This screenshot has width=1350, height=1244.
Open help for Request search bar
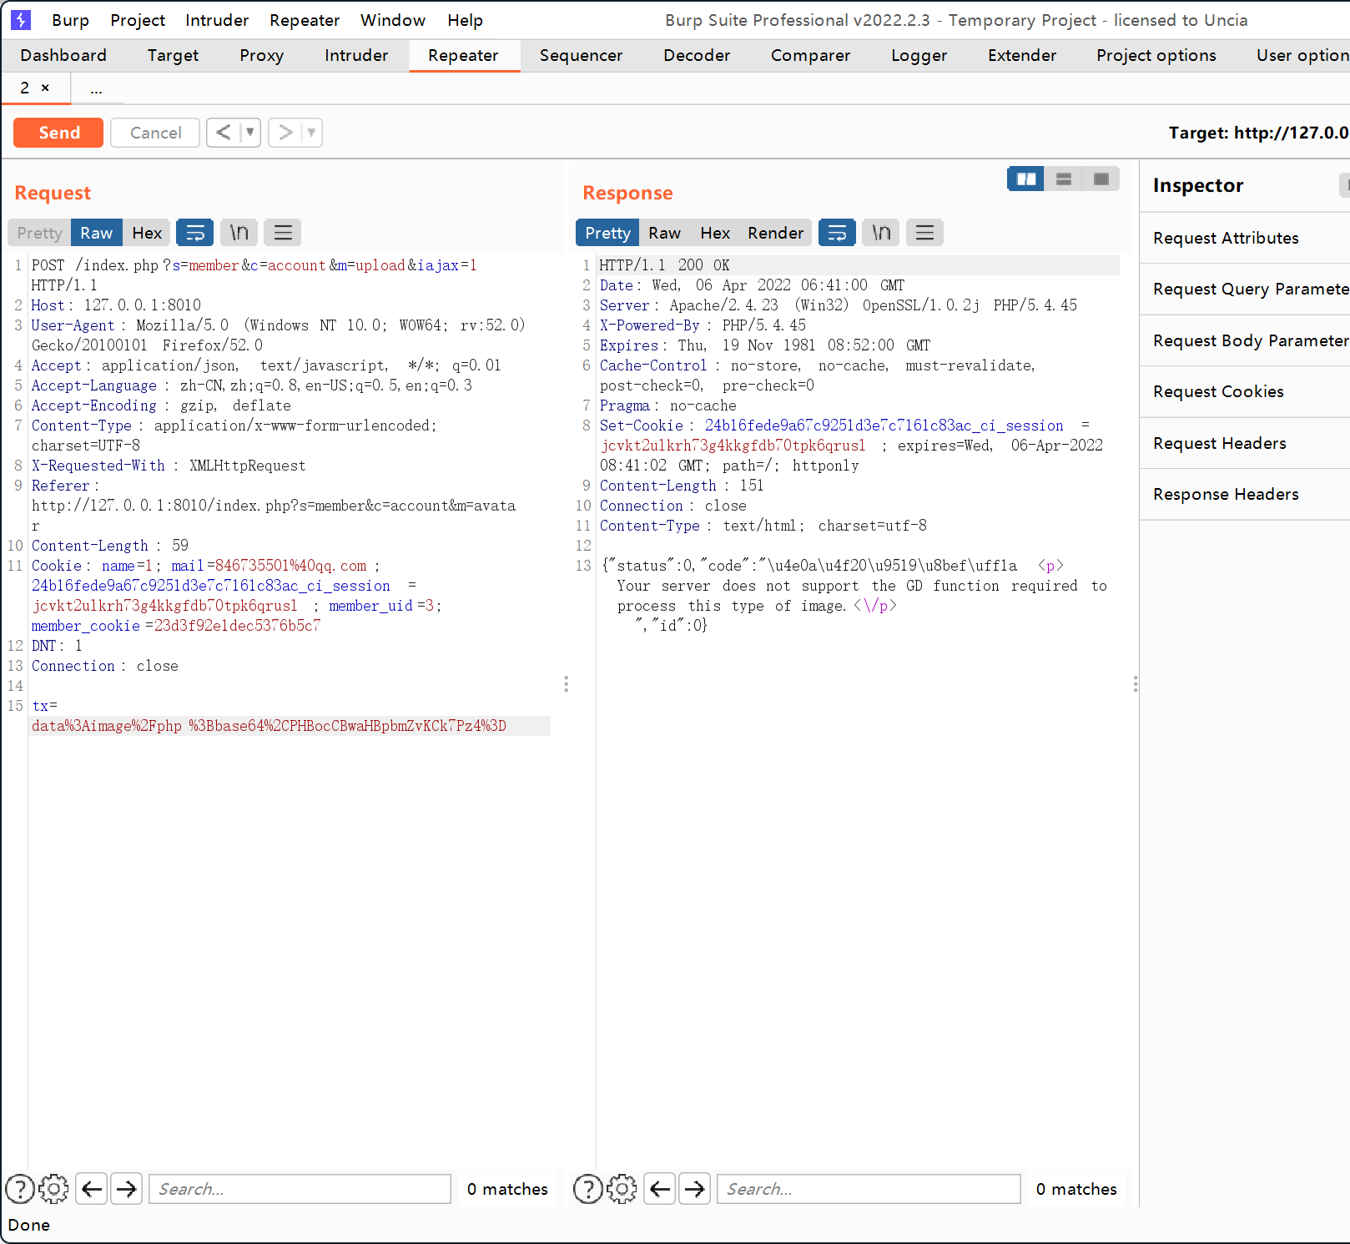(20, 1189)
